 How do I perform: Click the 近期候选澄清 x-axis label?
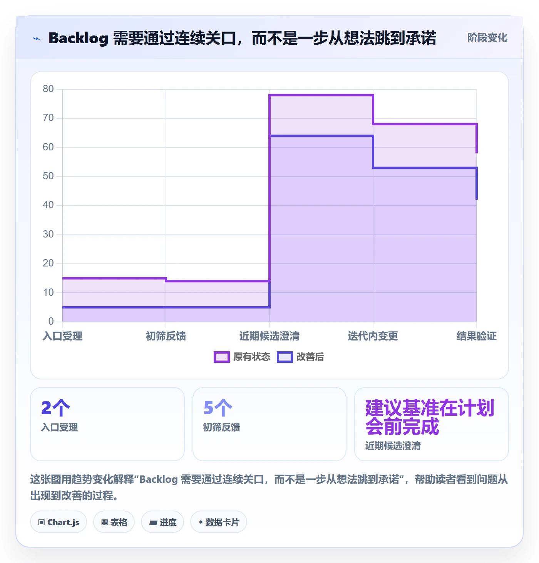[269, 336]
